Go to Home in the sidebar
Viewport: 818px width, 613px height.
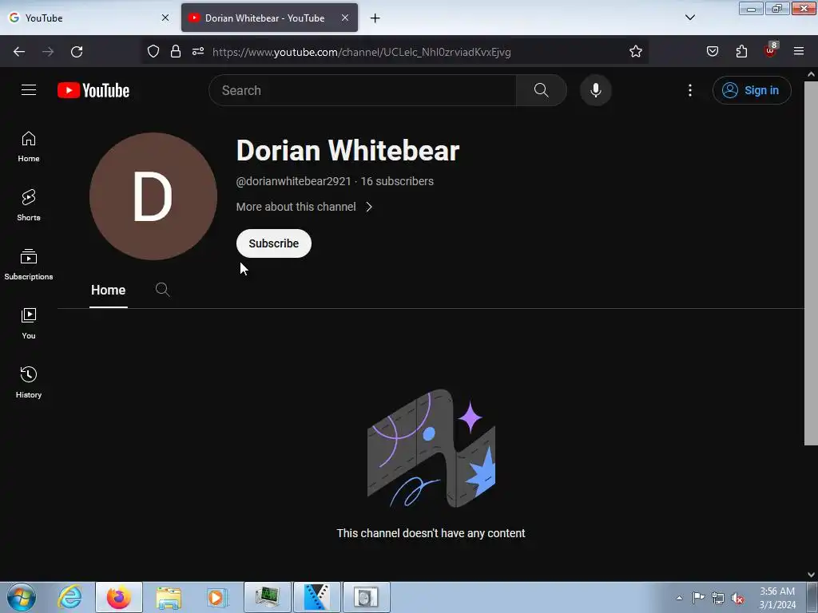29,147
